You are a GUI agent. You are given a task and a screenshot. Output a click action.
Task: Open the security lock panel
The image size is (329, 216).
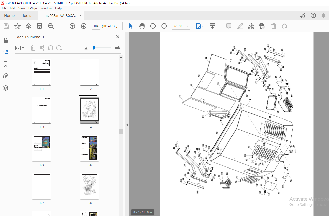6,40
